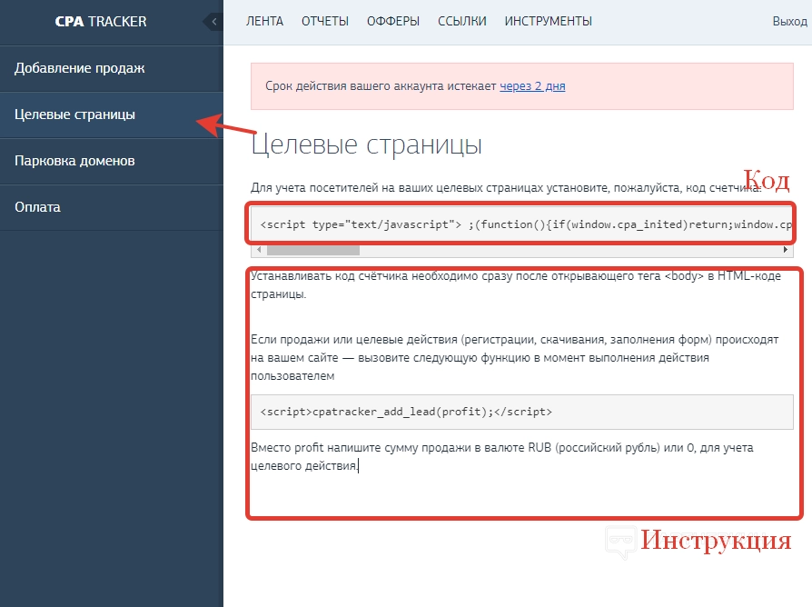
Task: Collapse the sidebar with the chevron arrow
Action: [213, 21]
